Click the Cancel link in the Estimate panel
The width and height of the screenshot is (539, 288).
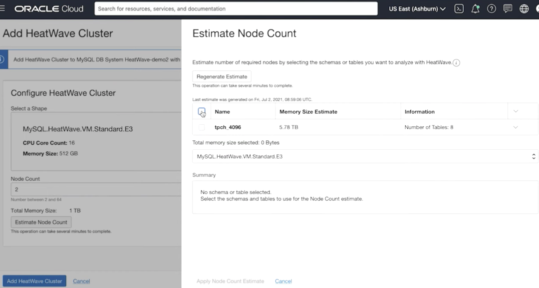pos(283,281)
